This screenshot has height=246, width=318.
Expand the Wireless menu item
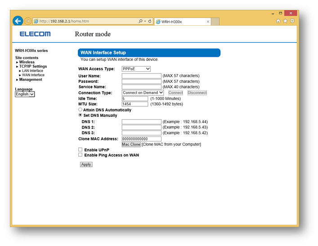(27, 62)
